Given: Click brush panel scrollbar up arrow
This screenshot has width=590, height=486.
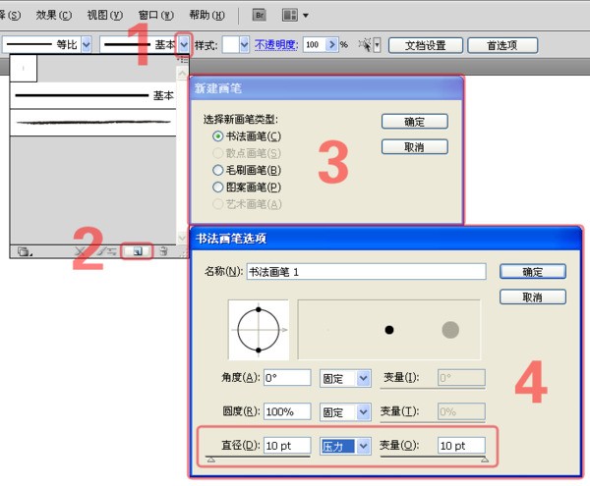Looking at the screenshot, I should tap(183, 74).
